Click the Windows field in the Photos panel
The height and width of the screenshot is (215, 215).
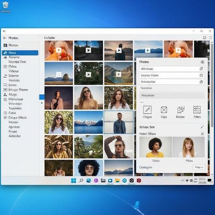(x=172, y=69)
